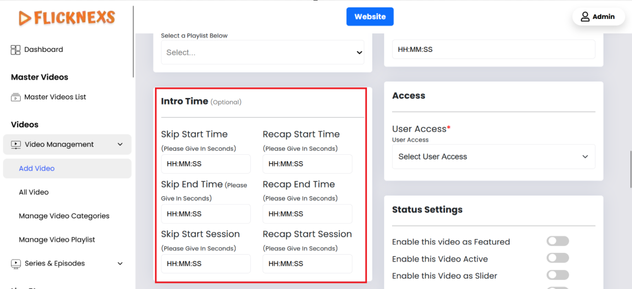Open the All Video menu item
The image size is (632, 289).
point(34,192)
